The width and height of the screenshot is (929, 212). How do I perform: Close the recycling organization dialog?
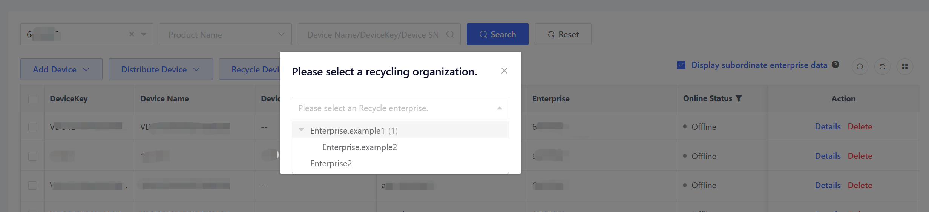[x=504, y=71]
